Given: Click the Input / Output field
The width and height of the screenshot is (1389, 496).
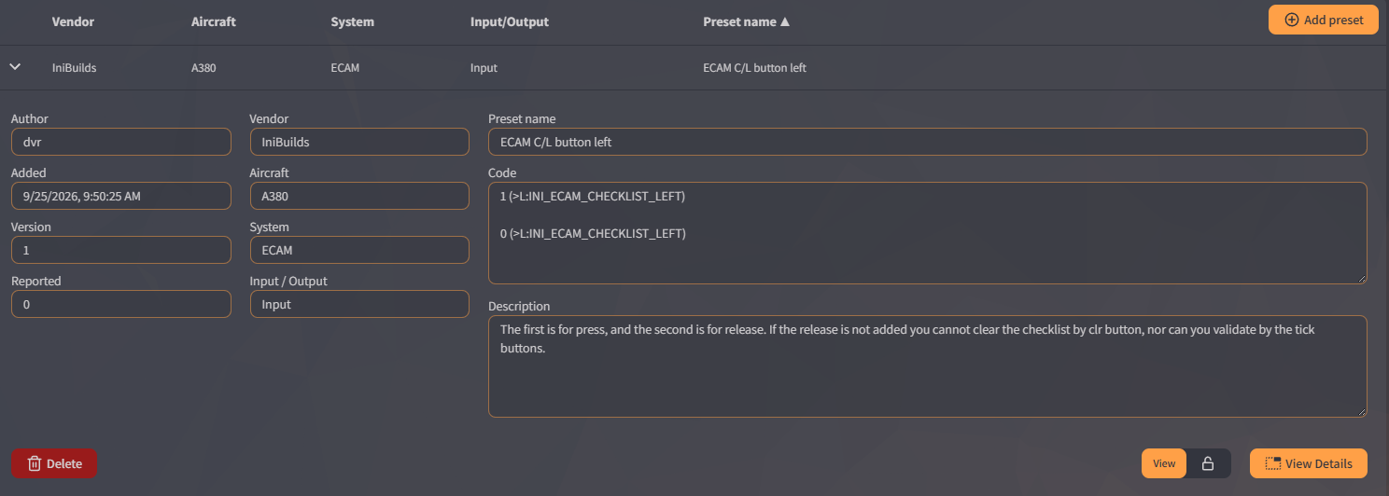Looking at the screenshot, I should pyautogui.click(x=359, y=304).
